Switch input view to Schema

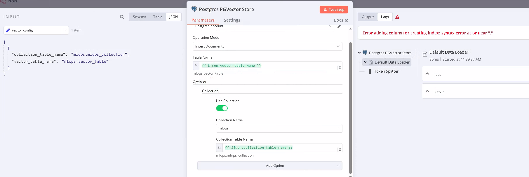[x=140, y=17]
